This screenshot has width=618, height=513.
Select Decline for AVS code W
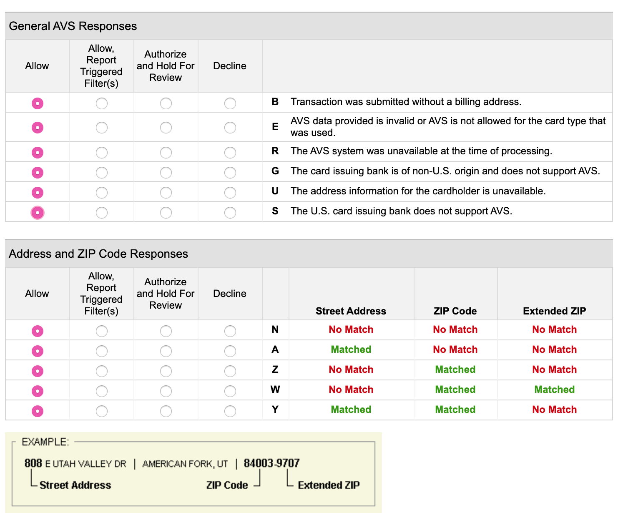pos(230,391)
